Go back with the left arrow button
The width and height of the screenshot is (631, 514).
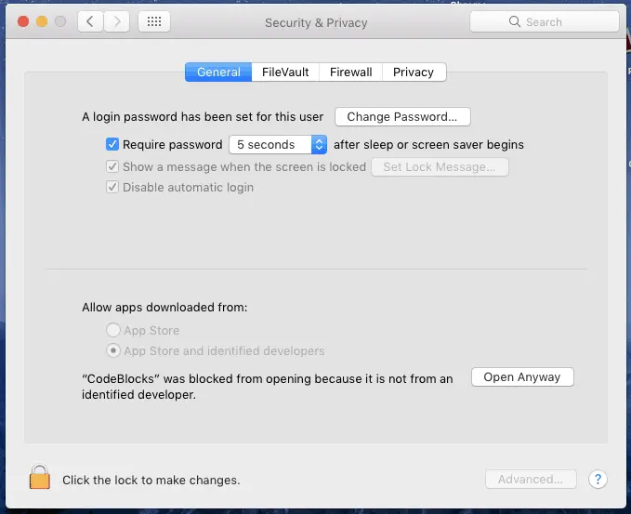(x=90, y=21)
